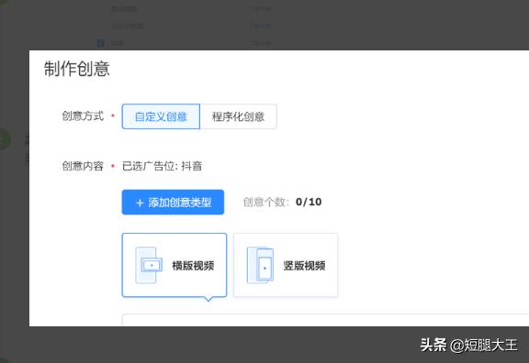The image size is (529, 363).
Task: Click the 创意内容 label
Action: [83, 166]
